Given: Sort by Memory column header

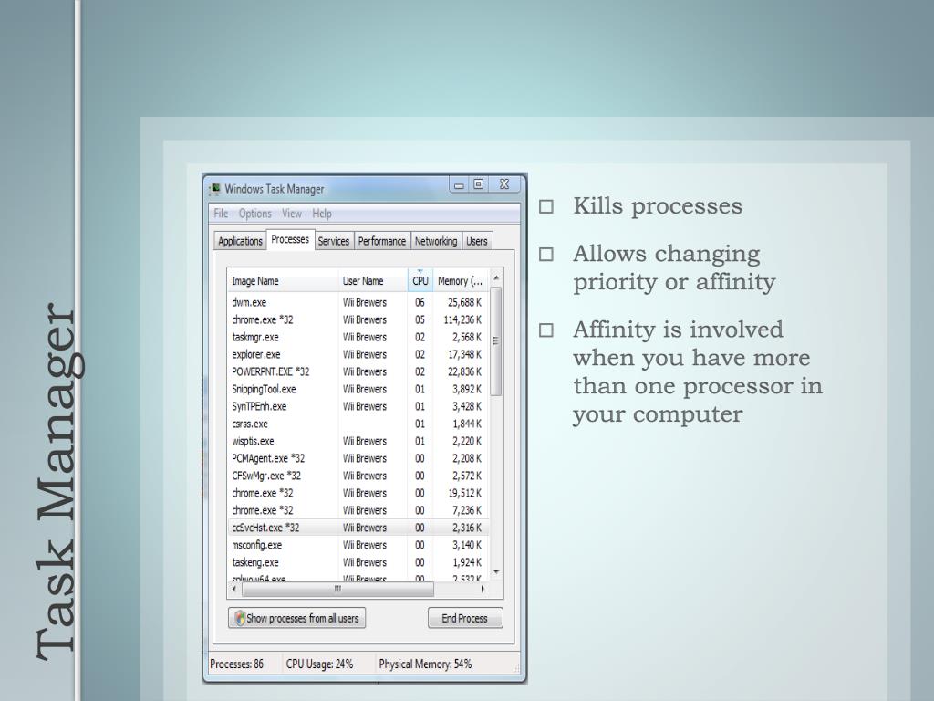Looking at the screenshot, I should tap(461, 281).
